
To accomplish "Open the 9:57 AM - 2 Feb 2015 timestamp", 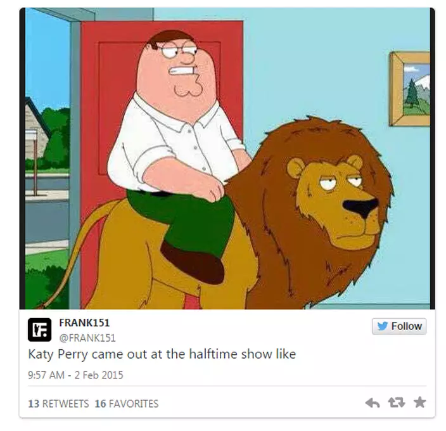I will tap(75, 375).
